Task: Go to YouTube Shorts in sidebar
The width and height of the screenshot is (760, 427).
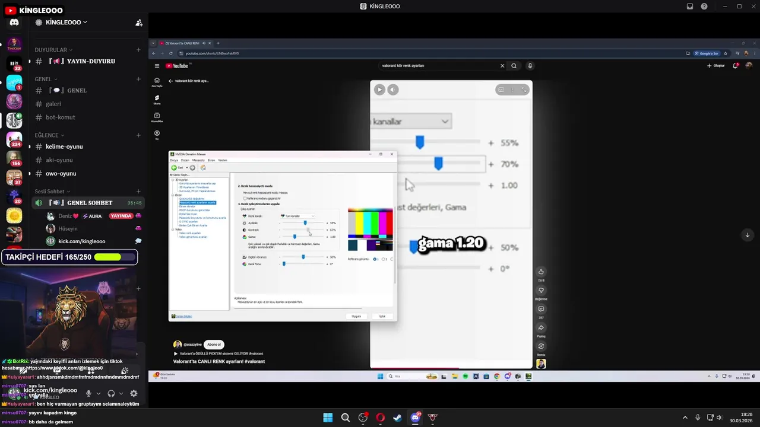Action: pyautogui.click(x=157, y=100)
